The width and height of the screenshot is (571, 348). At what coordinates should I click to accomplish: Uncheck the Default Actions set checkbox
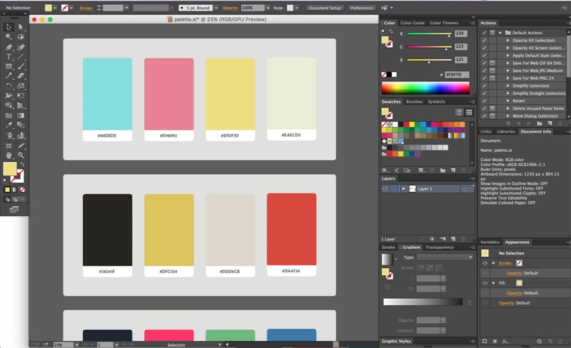pyautogui.click(x=484, y=33)
